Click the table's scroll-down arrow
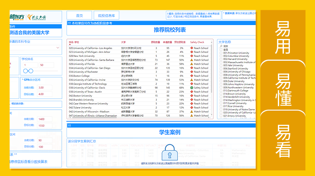 (211, 115)
